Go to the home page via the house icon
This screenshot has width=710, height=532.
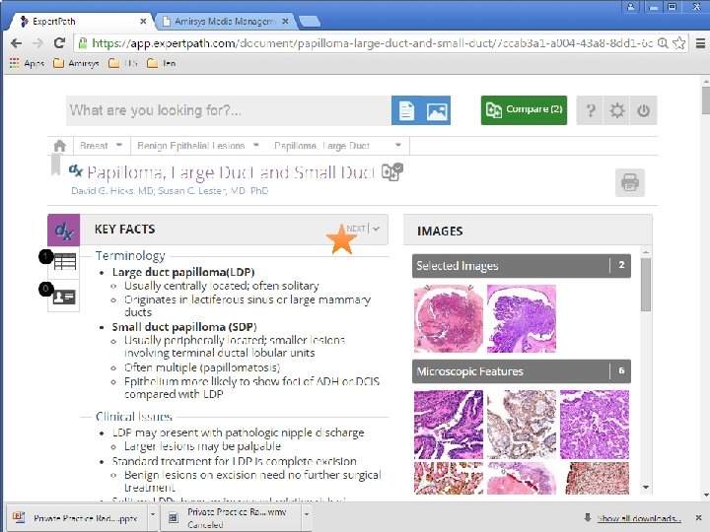coord(60,146)
